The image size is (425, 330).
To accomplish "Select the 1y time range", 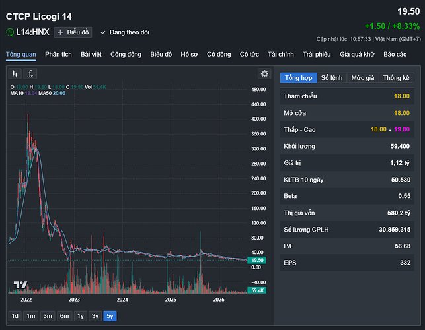I will [x=80, y=316].
